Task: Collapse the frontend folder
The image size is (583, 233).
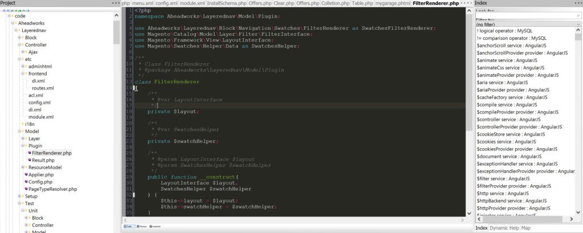Action: [23, 73]
